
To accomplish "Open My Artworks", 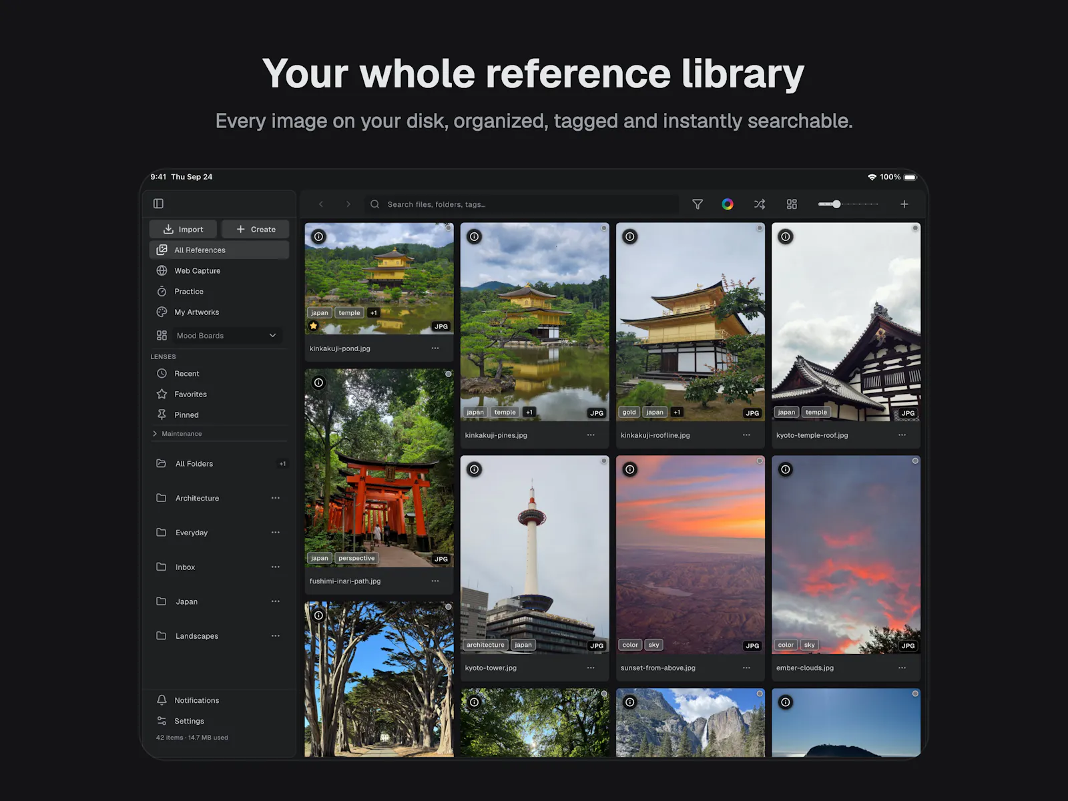I will tap(219, 312).
